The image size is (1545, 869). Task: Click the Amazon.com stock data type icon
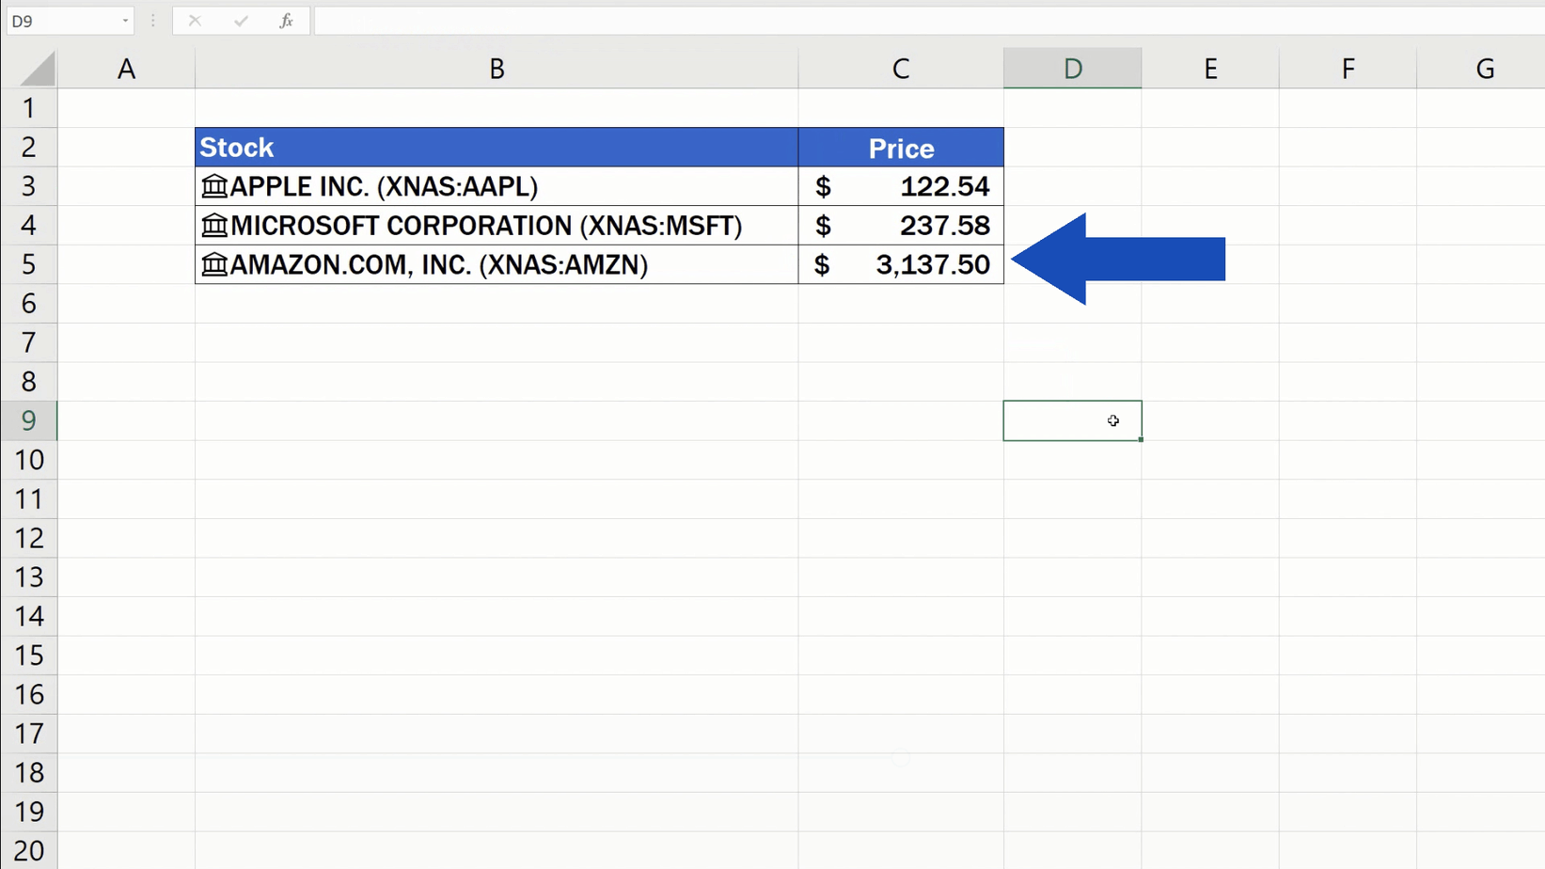click(x=213, y=265)
